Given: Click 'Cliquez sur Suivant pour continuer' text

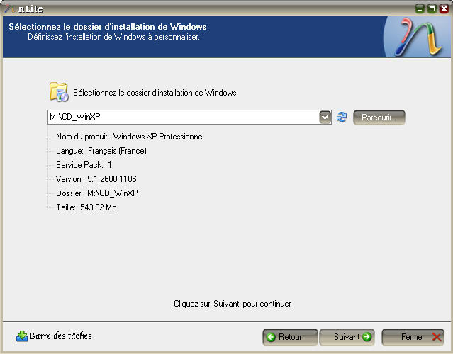Looking at the screenshot, I should 233,304.
